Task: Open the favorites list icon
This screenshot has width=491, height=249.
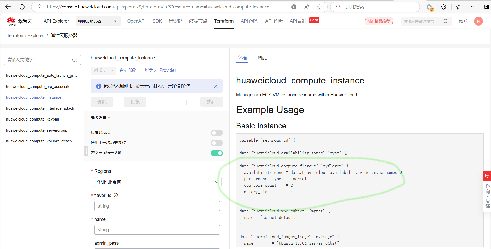Action: [x=459, y=7]
